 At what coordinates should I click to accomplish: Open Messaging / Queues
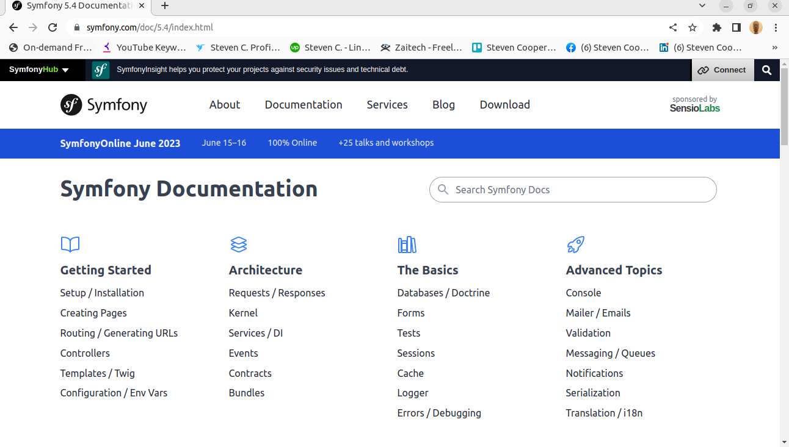click(x=611, y=353)
